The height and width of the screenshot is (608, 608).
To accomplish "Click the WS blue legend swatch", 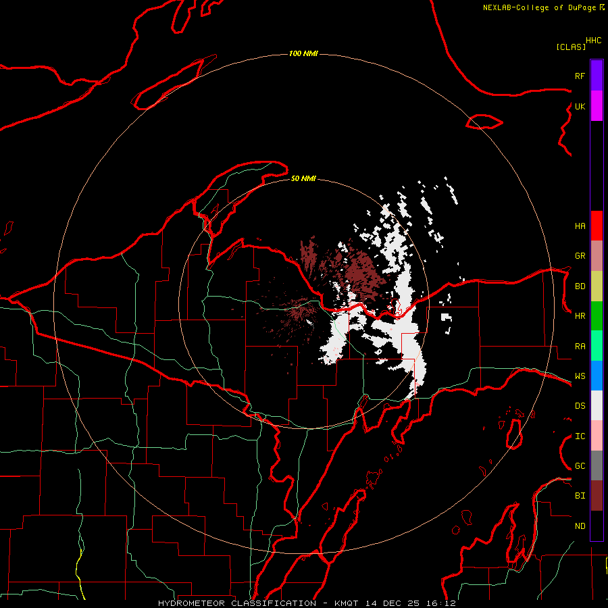I will pos(597,376).
